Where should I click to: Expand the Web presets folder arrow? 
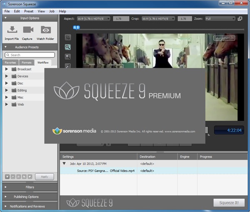7,104
